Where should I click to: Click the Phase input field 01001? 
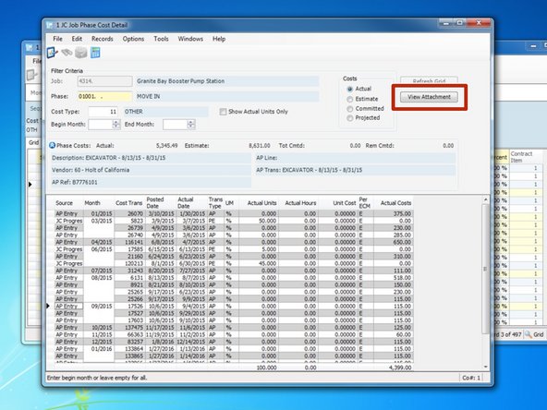pos(104,97)
